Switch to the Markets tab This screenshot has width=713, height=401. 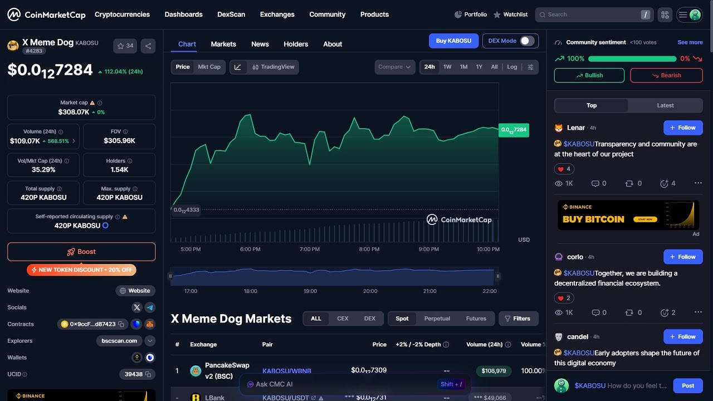[223, 44]
